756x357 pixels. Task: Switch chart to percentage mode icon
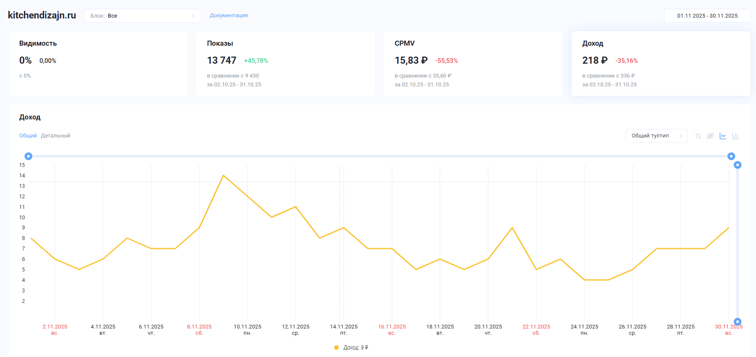pyautogui.click(x=698, y=136)
